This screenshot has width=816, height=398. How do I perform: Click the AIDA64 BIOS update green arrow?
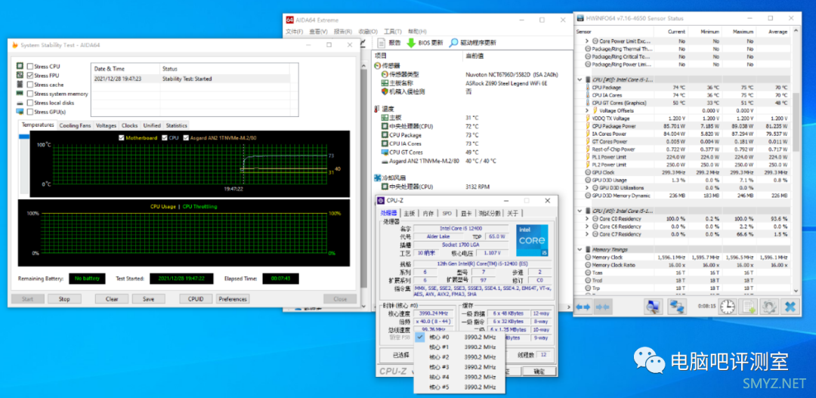(x=411, y=43)
